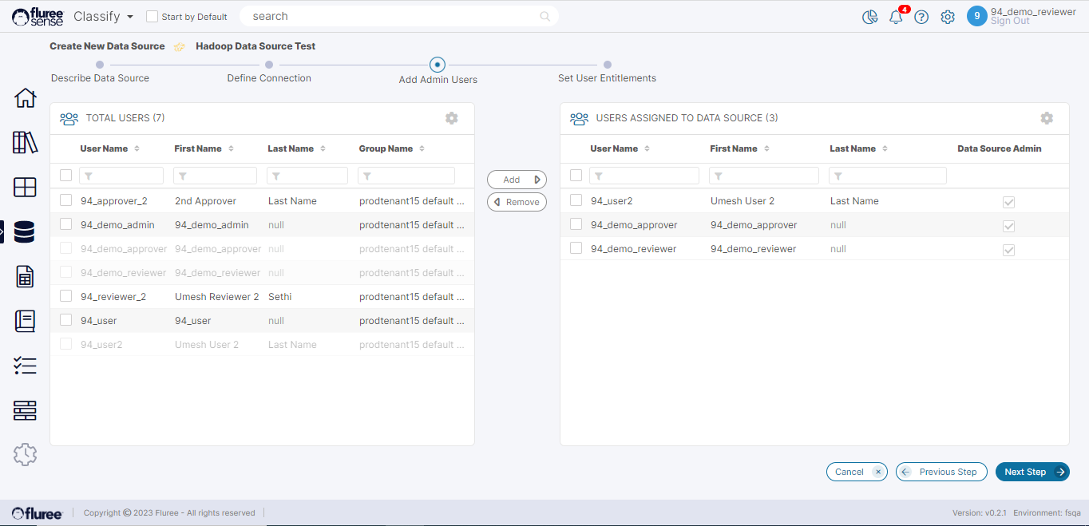Check the Start by Default checkbox
This screenshot has height=526, width=1089.
[152, 17]
